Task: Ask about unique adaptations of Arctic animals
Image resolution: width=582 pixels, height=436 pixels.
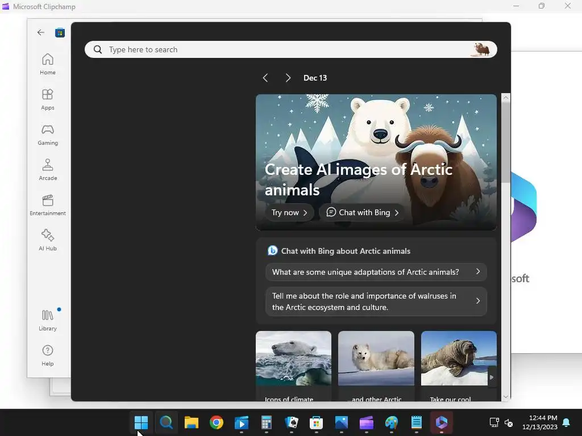Action: tap(376, 272)
